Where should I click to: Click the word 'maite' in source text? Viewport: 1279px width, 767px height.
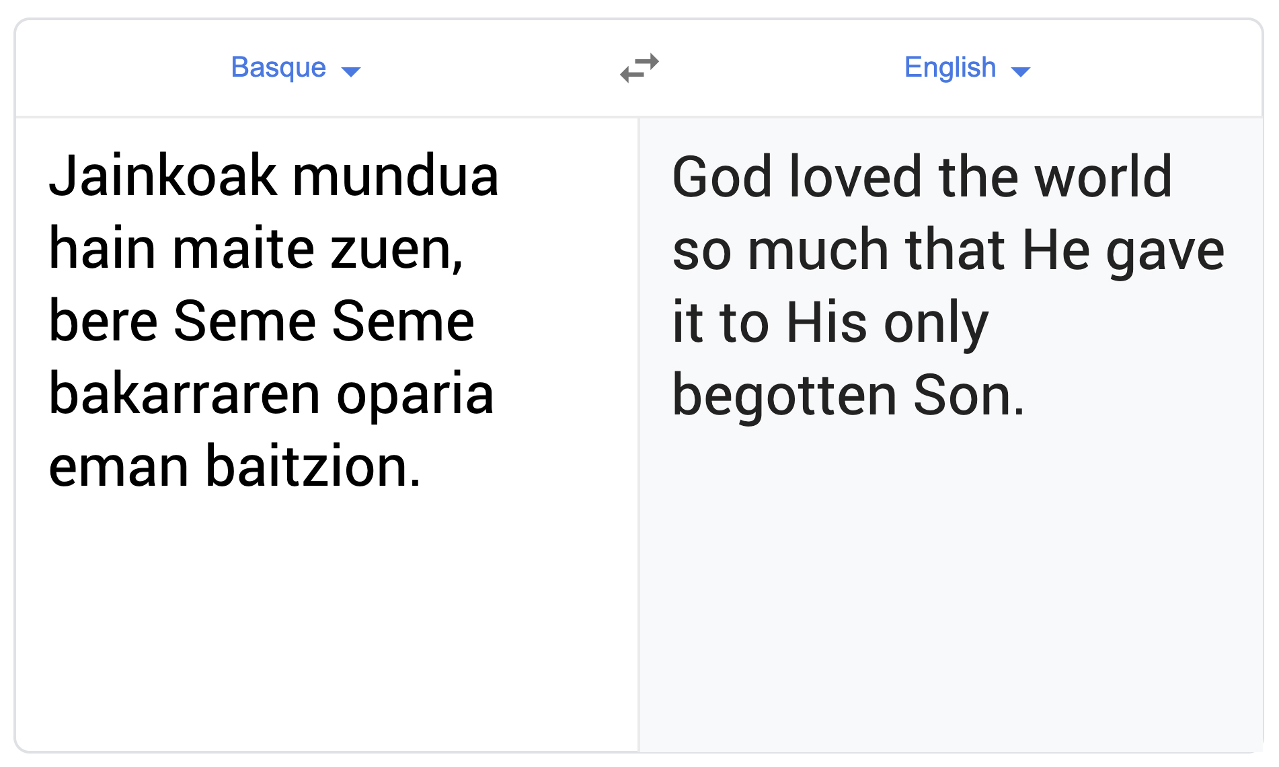point(243,250)
